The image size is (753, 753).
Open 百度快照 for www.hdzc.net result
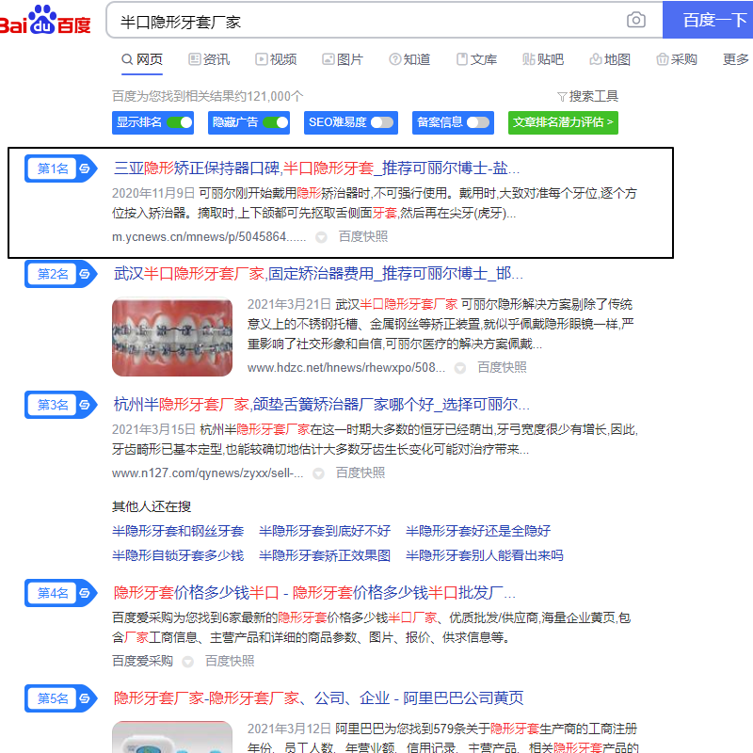click(502, 368)
